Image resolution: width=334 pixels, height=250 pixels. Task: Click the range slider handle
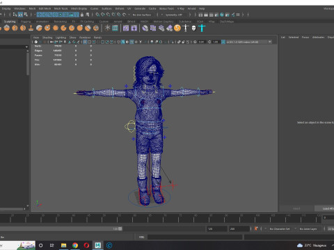[x=120, y=228]
